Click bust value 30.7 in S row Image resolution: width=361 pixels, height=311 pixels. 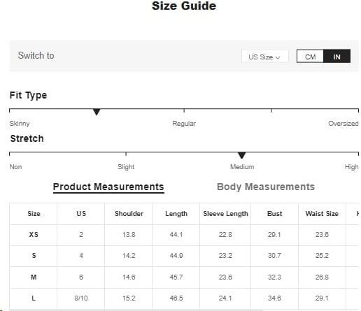tap(274, 256)
